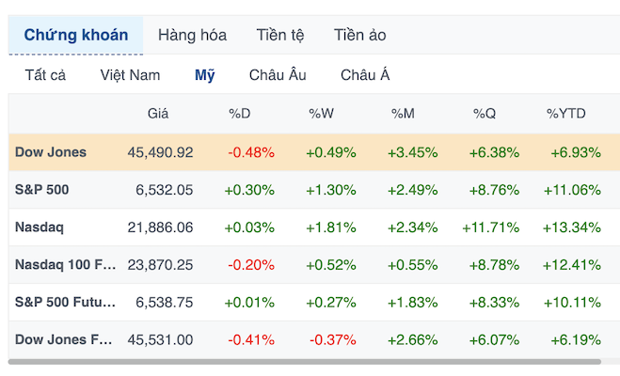Sort by the Giá column header
This screenshot has height=376, width=620.
(x=158, y=114)
